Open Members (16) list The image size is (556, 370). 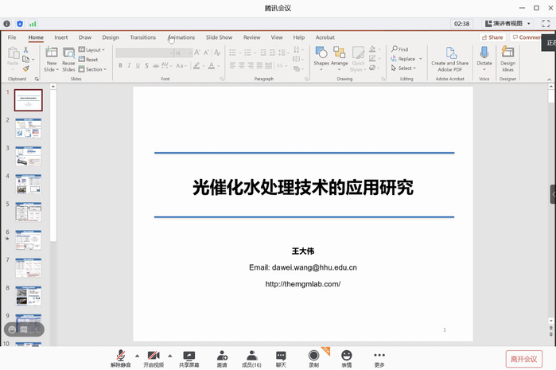coord(251,356)
